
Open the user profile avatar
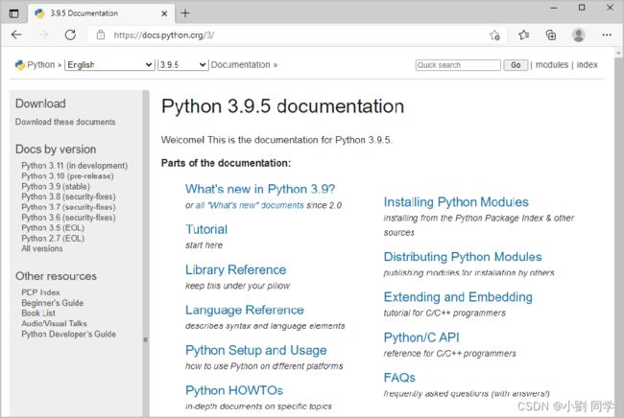tap(578, 35)
